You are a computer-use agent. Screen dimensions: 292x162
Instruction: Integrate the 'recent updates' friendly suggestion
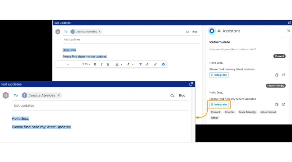(x=219, y=104)
